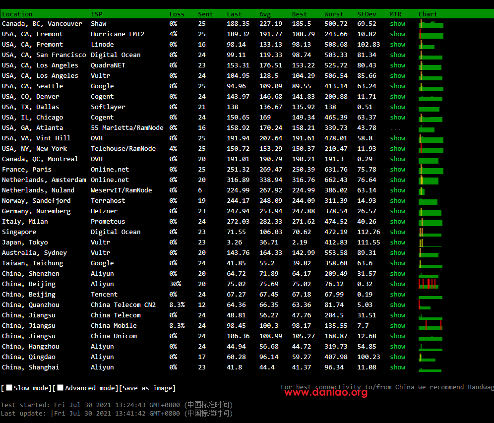Click the 'Last update' timestamp line

point(117,413)
